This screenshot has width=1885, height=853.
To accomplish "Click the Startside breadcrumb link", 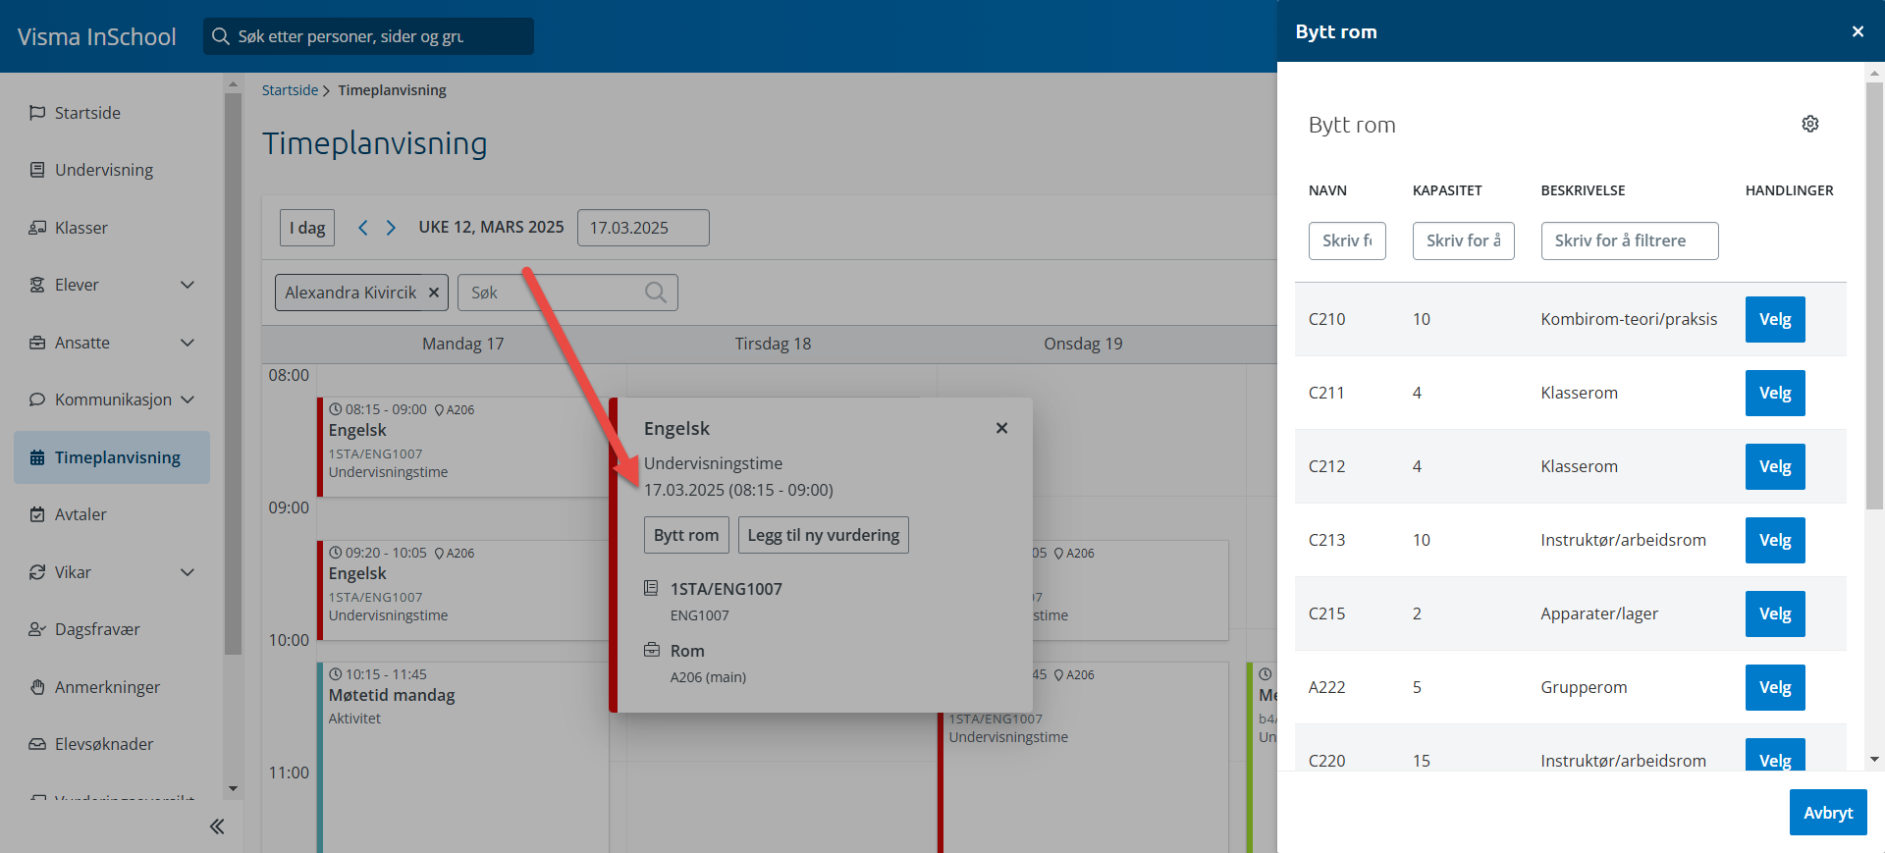I will point(290,90).
